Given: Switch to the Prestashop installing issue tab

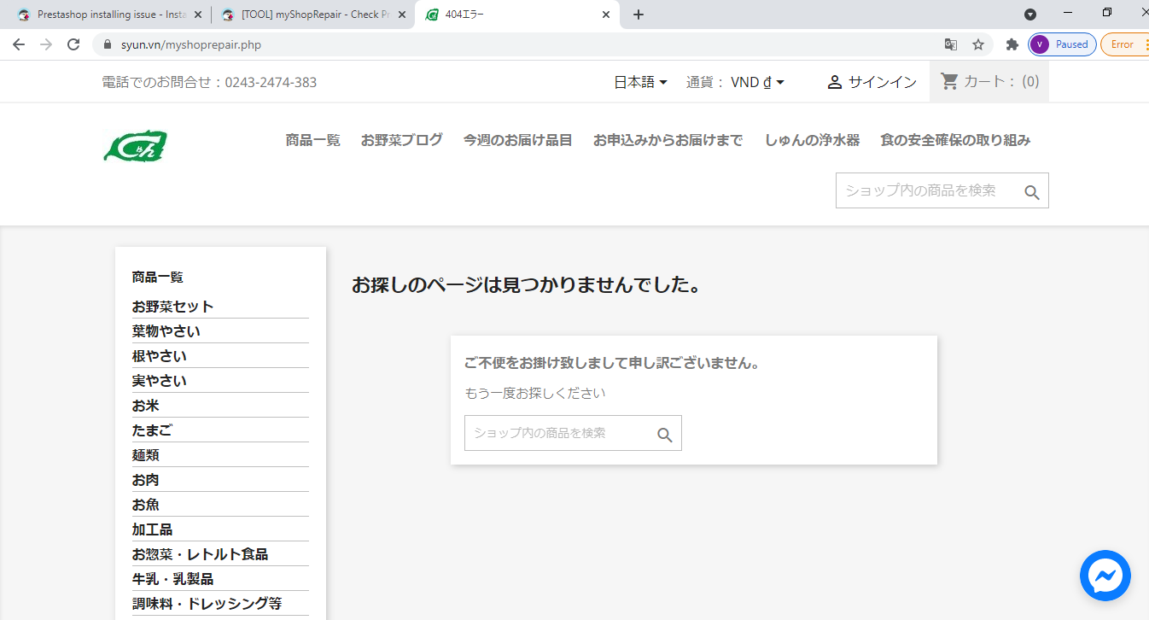Looking at the screenshot, I should pyautogui.click(x=105, y=15).
